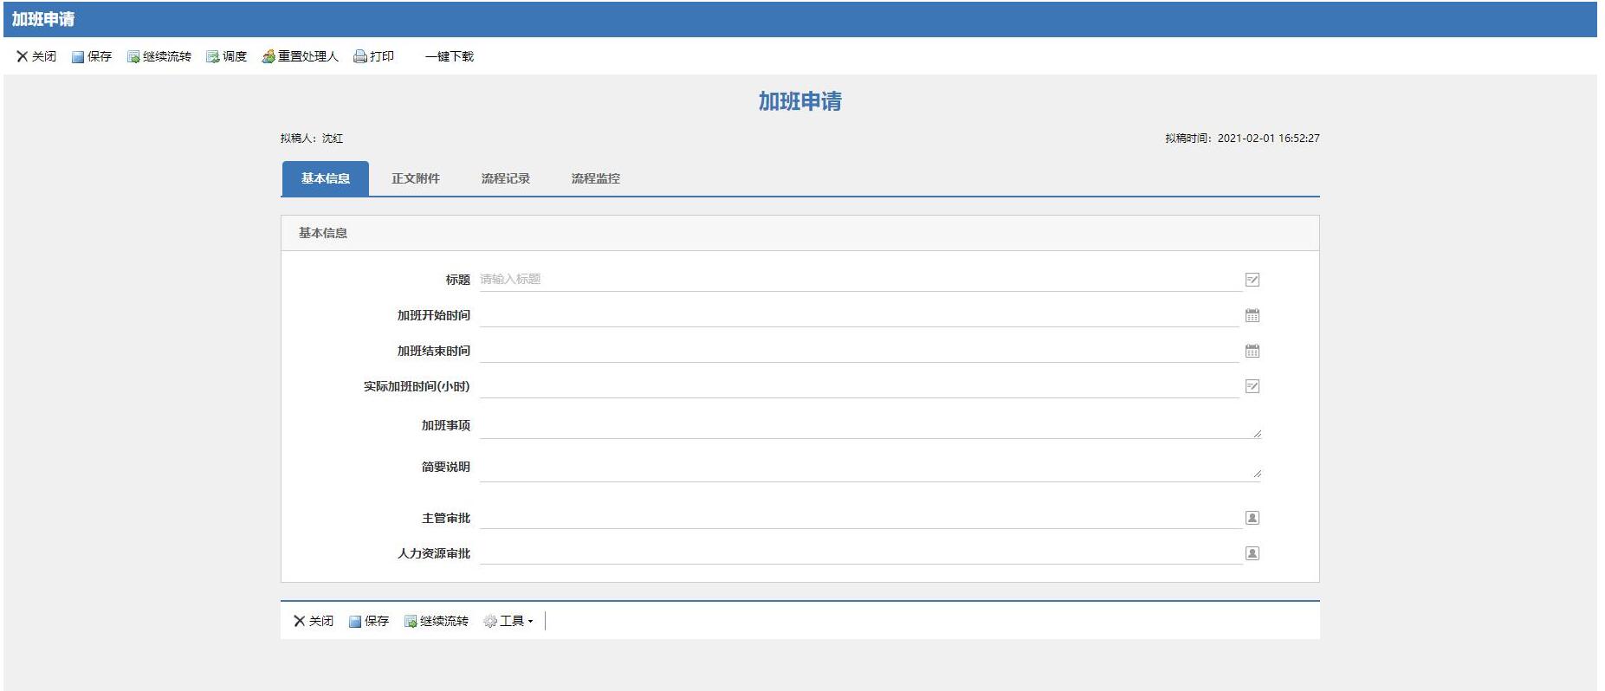Focus the 加班事项 text area
Viewport: 1605px width, 691px height.
866,425
